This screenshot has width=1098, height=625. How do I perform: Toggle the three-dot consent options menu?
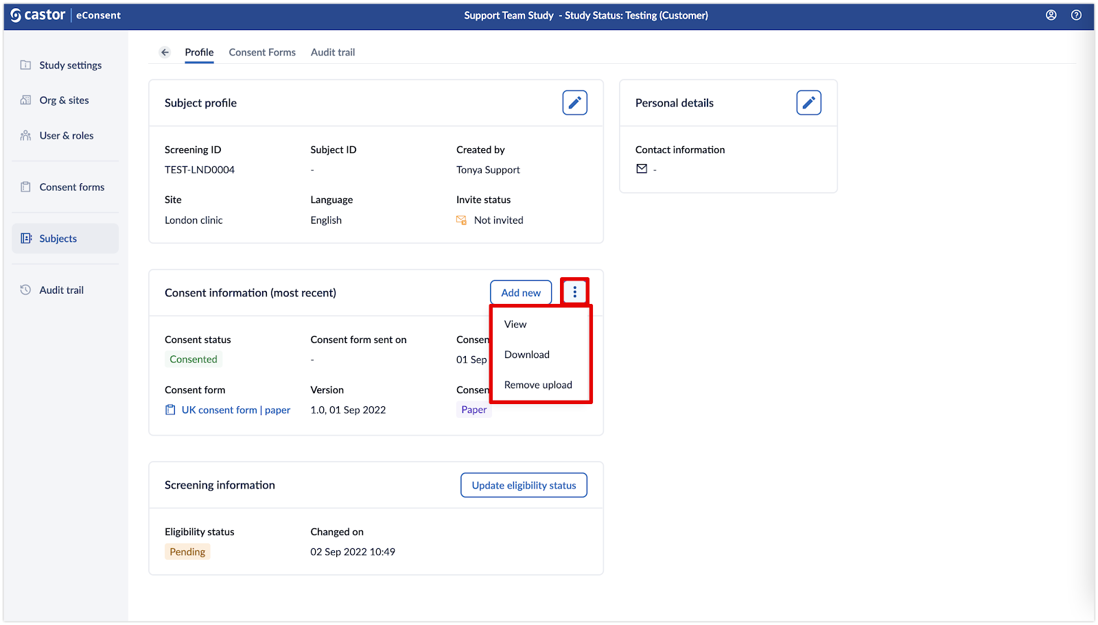pos(574,292)
